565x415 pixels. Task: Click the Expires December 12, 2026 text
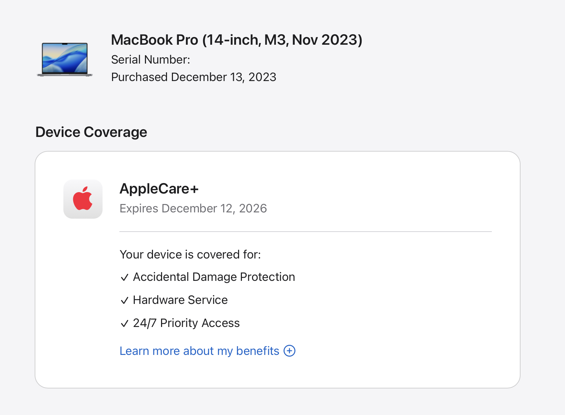point(193,209)
